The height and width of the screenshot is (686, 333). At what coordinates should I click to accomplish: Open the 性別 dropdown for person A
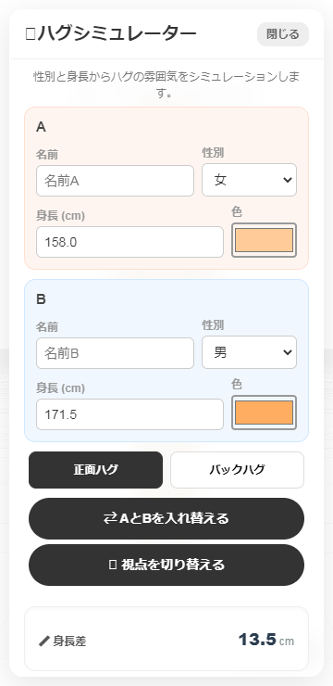click(x=249, y=180)
